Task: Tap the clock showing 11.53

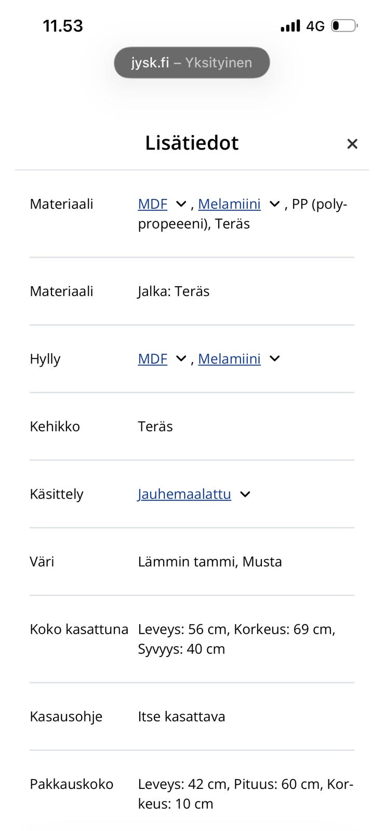Action: click(x=63, y=25)
